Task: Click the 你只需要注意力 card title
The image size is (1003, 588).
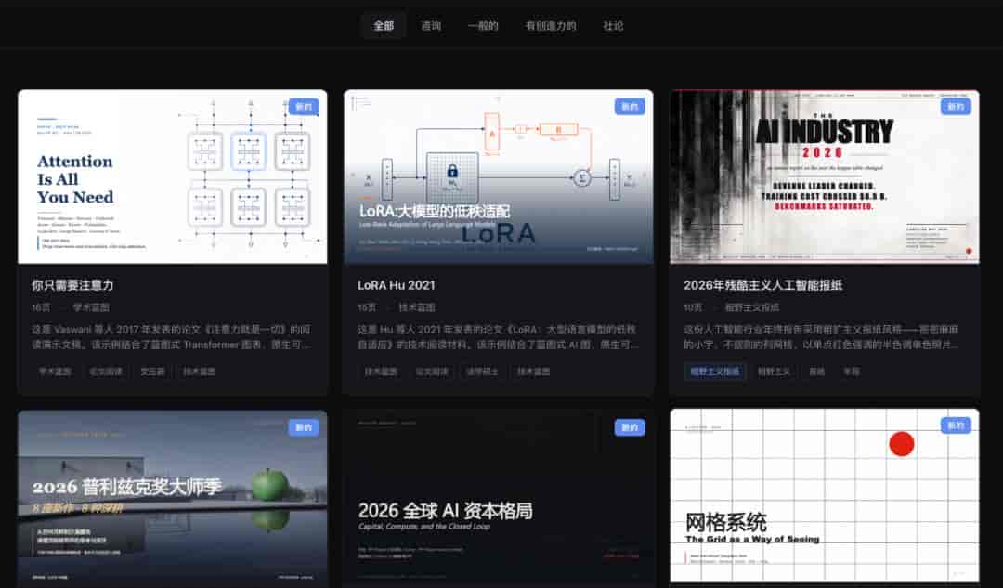Action: pyautogui.click(x=72, y=285)
